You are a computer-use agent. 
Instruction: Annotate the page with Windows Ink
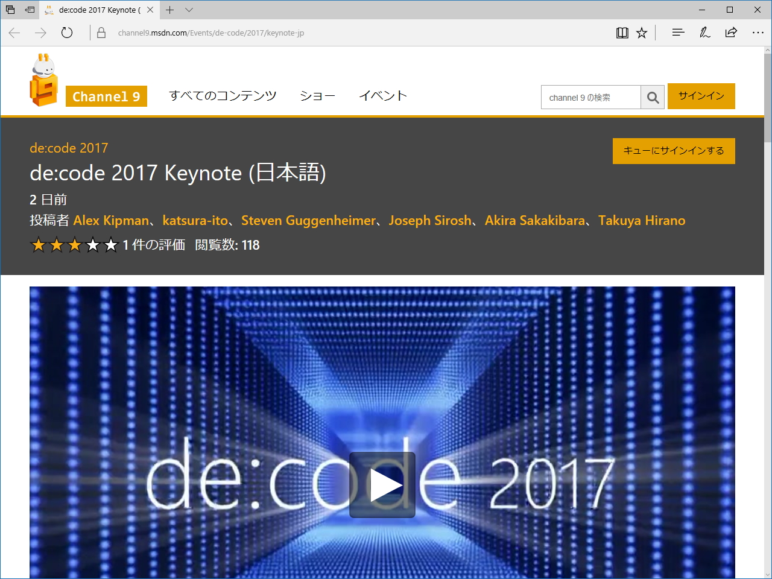pyautogui.click(x=704, y=33)
